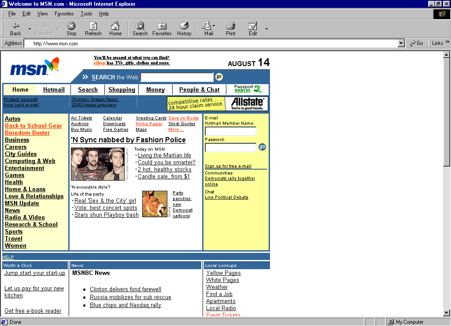Screen dimensions: 451x326
Task: Click the round go button next to web search
Action: pos(219,77)
